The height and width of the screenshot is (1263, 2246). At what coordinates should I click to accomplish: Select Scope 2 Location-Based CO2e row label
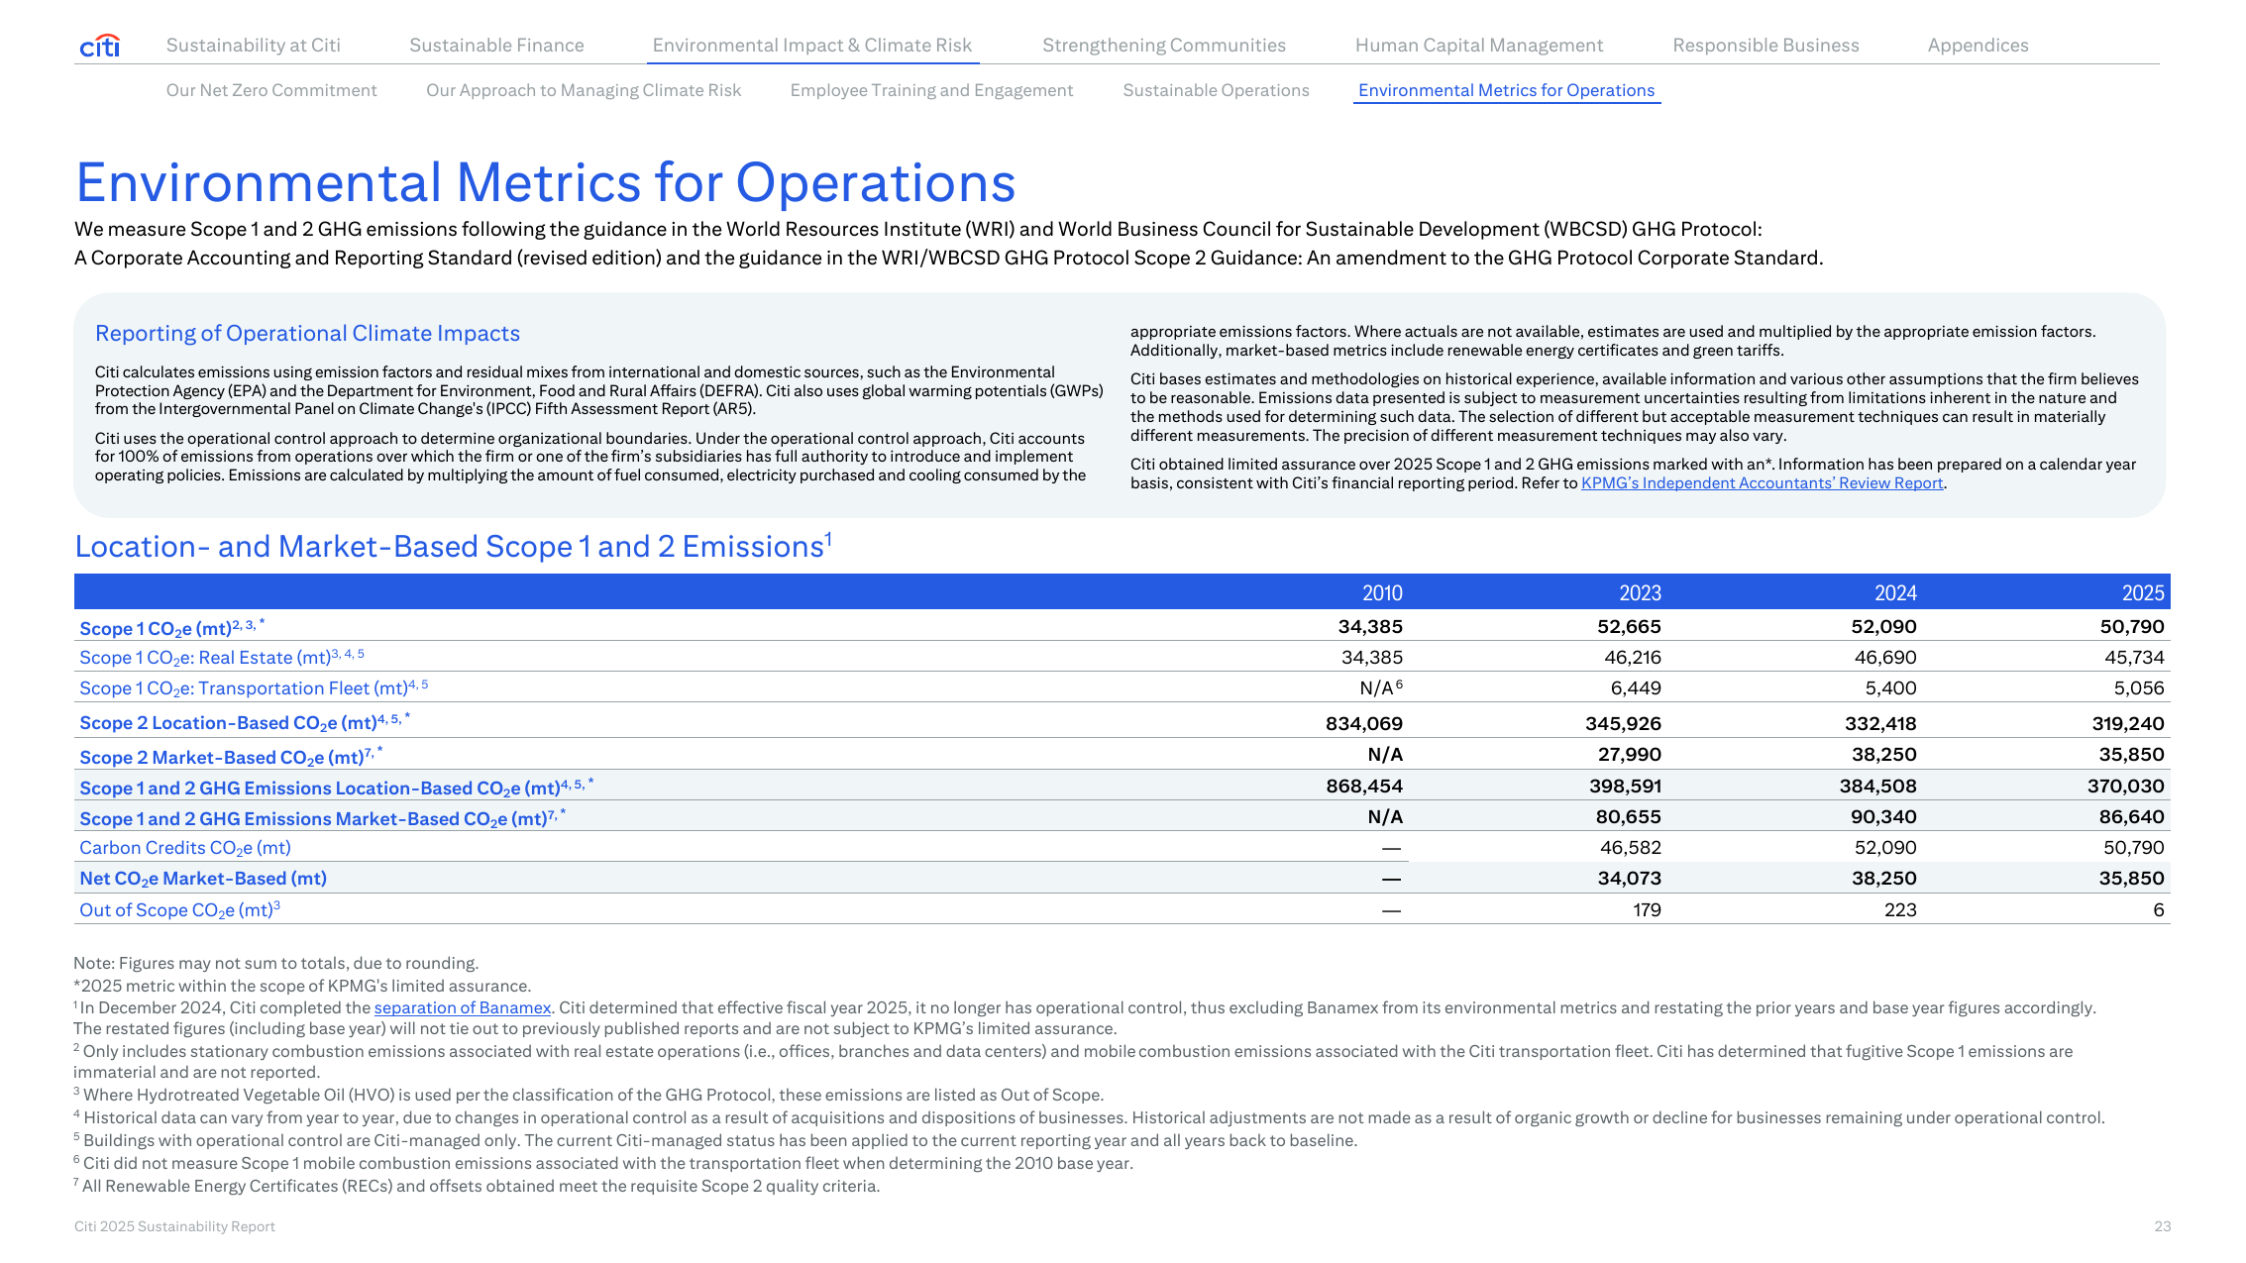point(244,722)
